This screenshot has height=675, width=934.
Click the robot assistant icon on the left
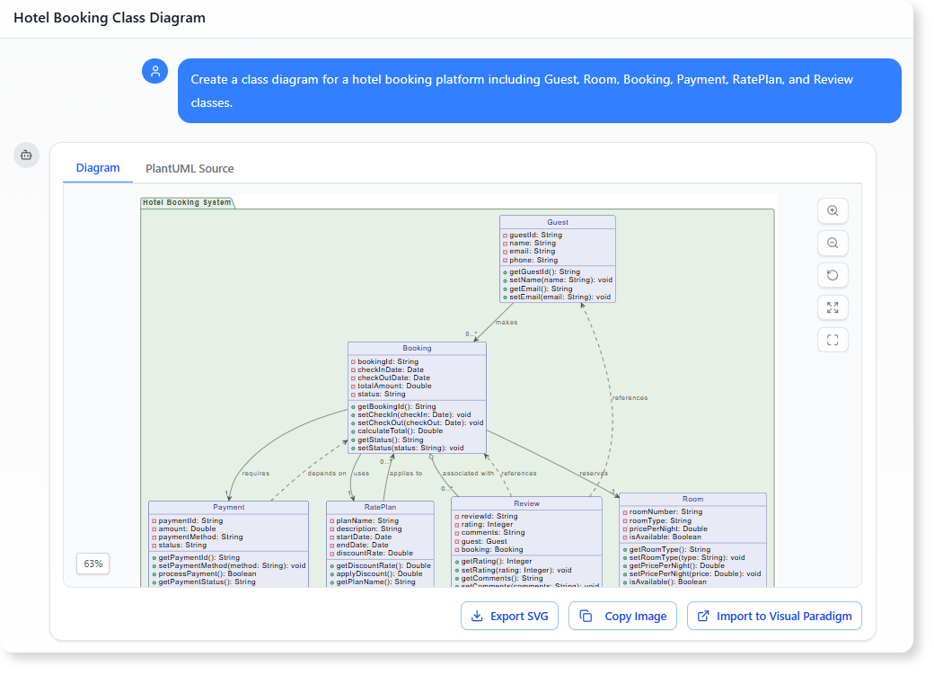coord(26,155)
